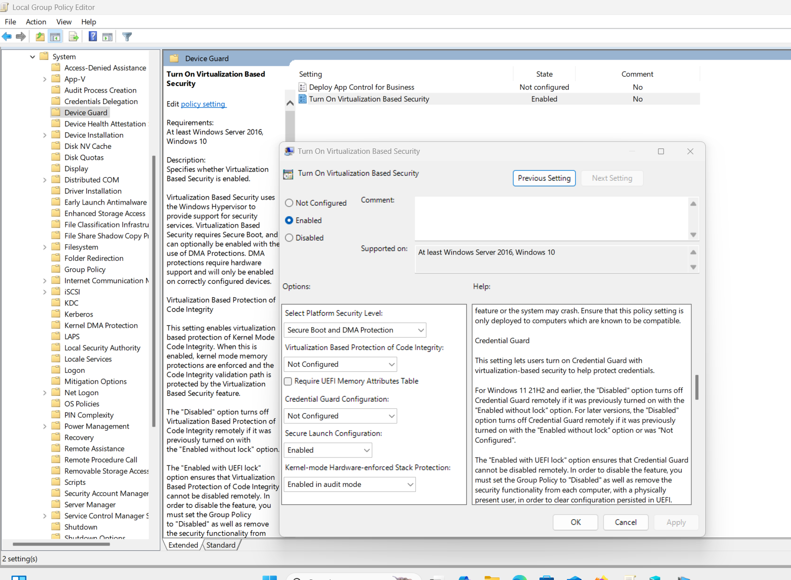This screenshot has height=580, width=791.
Task: Click OK in the policy dialog
Action: tap(575, 522)
